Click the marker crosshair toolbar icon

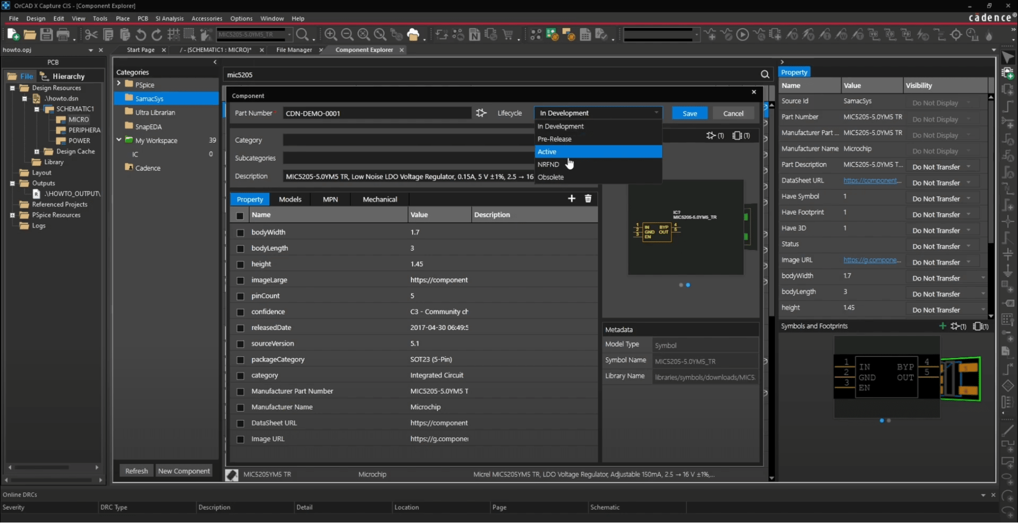pyautogui.click(x=956, y=35)
